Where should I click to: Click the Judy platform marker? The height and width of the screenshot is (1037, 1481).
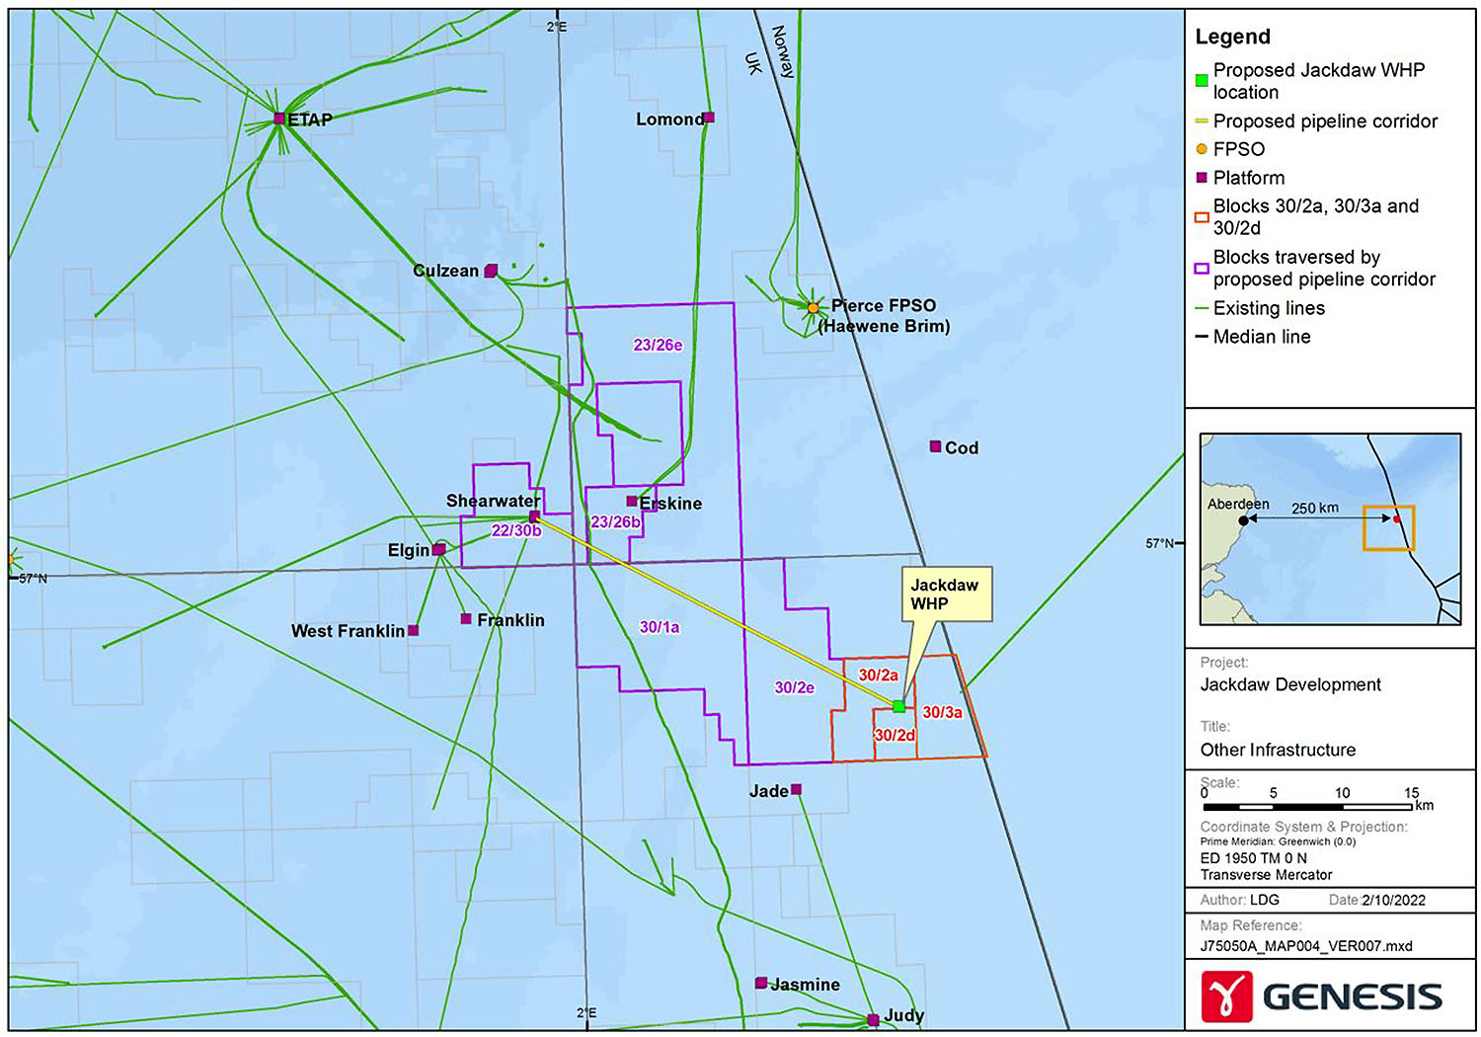873,1019
